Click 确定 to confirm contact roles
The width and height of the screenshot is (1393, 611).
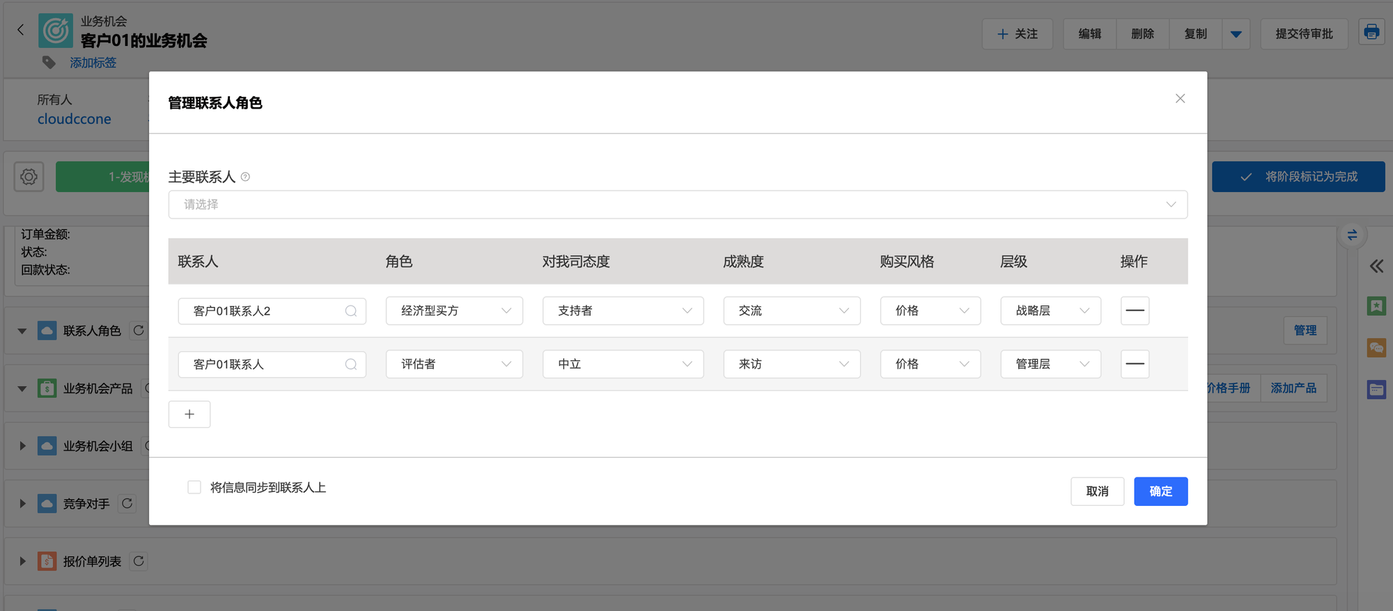point(1160,491)
